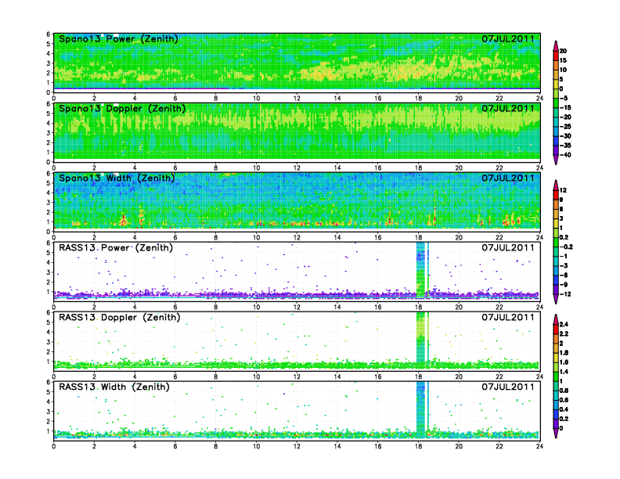Click the '2.4' colorbar label
The image size is (620, 479).
(564, 325)
